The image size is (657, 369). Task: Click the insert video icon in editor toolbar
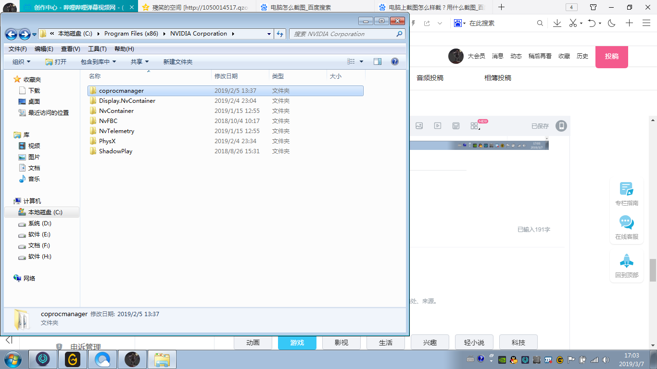point(437,126)
